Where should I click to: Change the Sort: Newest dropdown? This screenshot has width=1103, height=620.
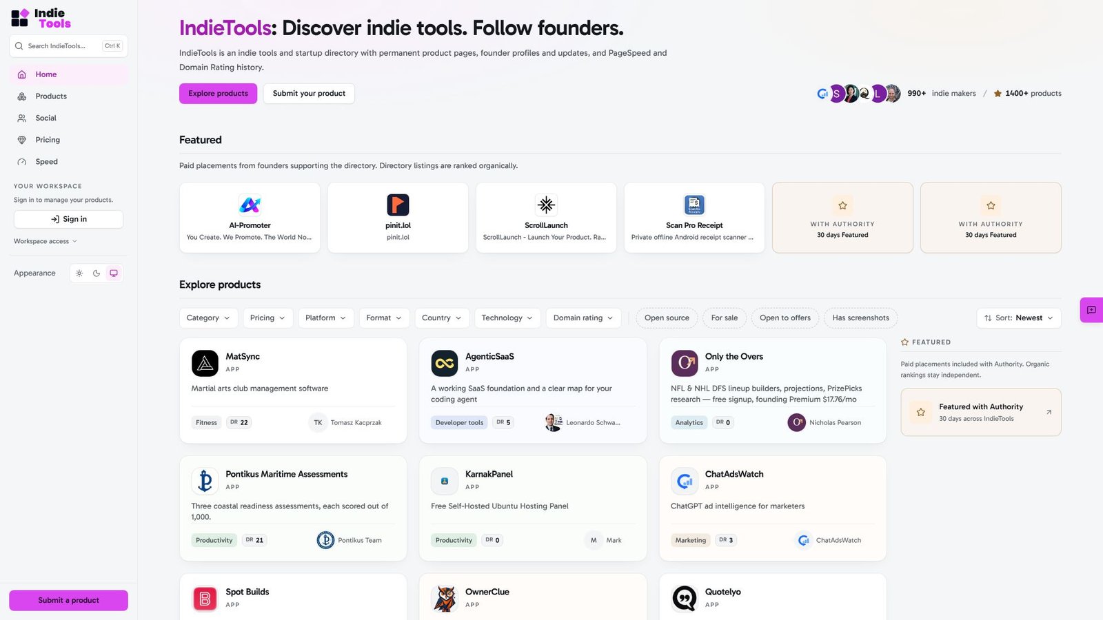pos(1019,318)
